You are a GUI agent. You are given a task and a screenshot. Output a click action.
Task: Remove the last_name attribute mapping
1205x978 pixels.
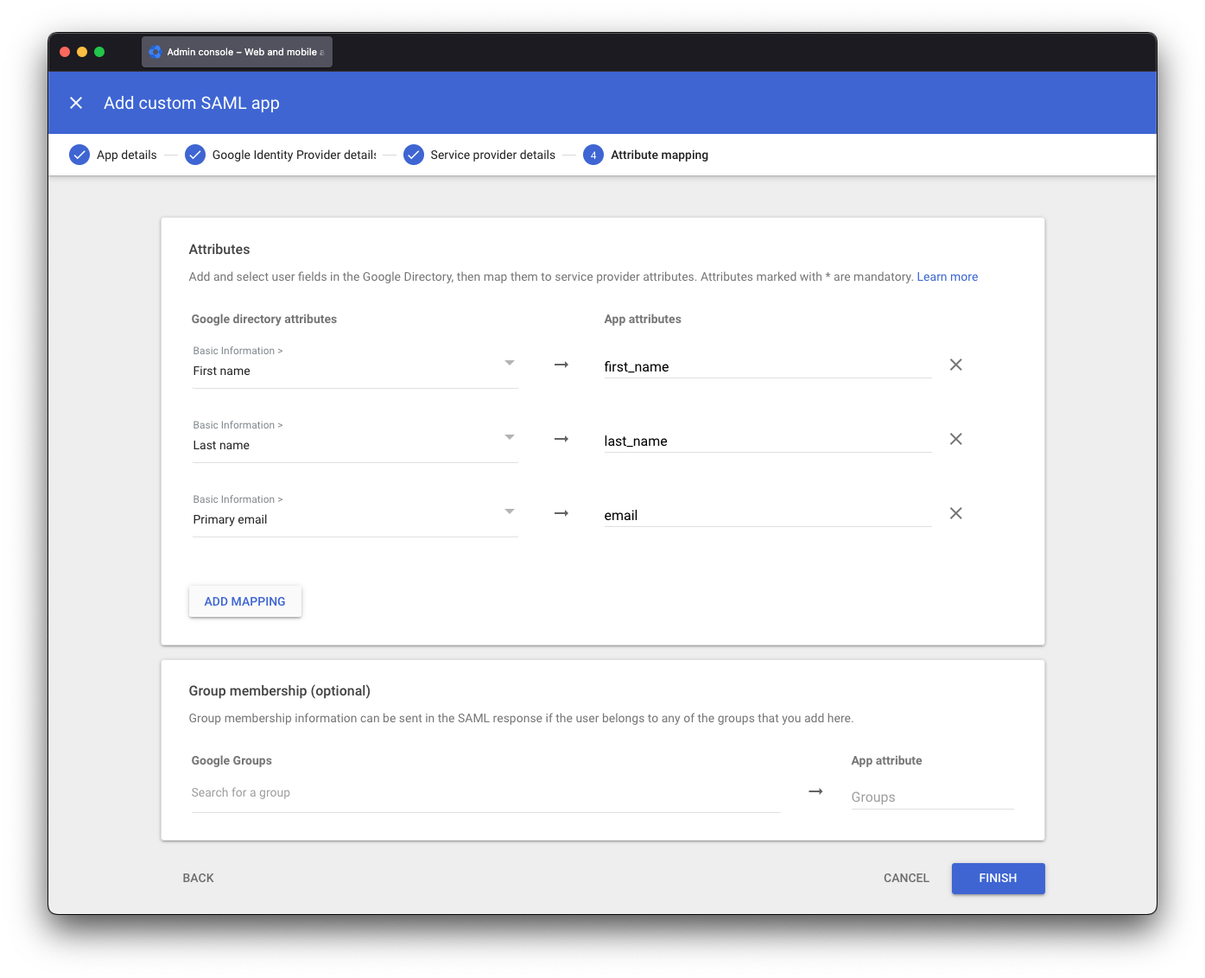pyautogui.click(x=955, y=439)
